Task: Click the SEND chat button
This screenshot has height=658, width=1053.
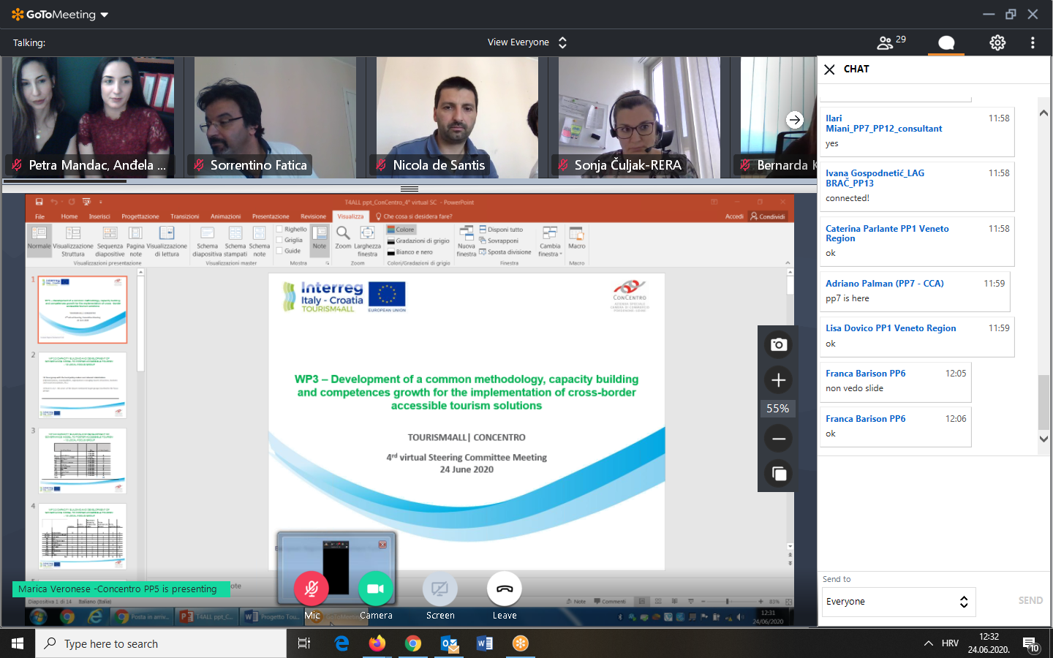Action: [x=1030, y=600]
